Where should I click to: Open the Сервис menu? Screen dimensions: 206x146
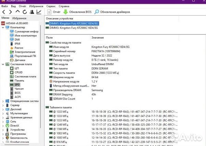coord(51,6)
